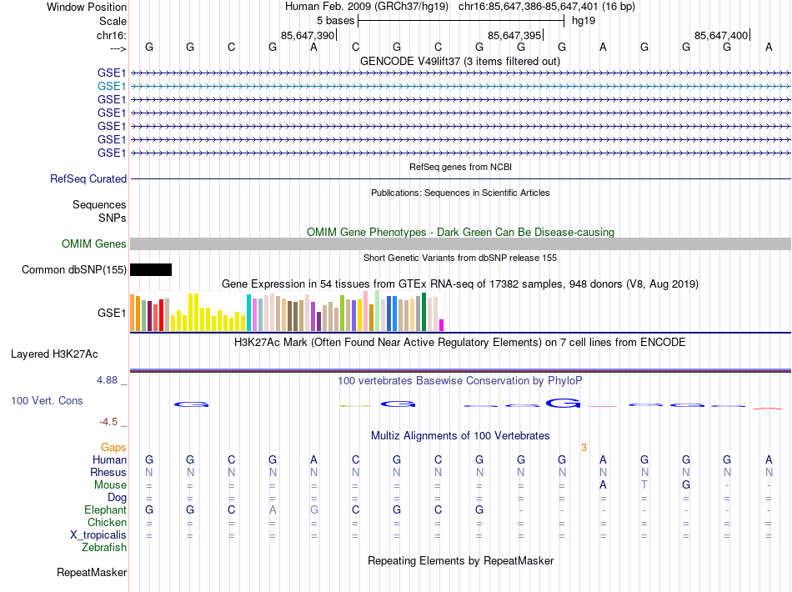This screenshot has height=592, width=792.
Task: Click the Rhesus species label
Action: point(108,472)
